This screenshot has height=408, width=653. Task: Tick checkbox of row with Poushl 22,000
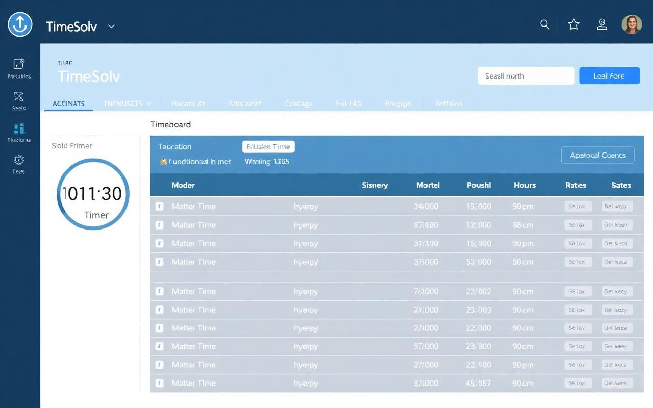pyautogui.click(x=159, y=328)
